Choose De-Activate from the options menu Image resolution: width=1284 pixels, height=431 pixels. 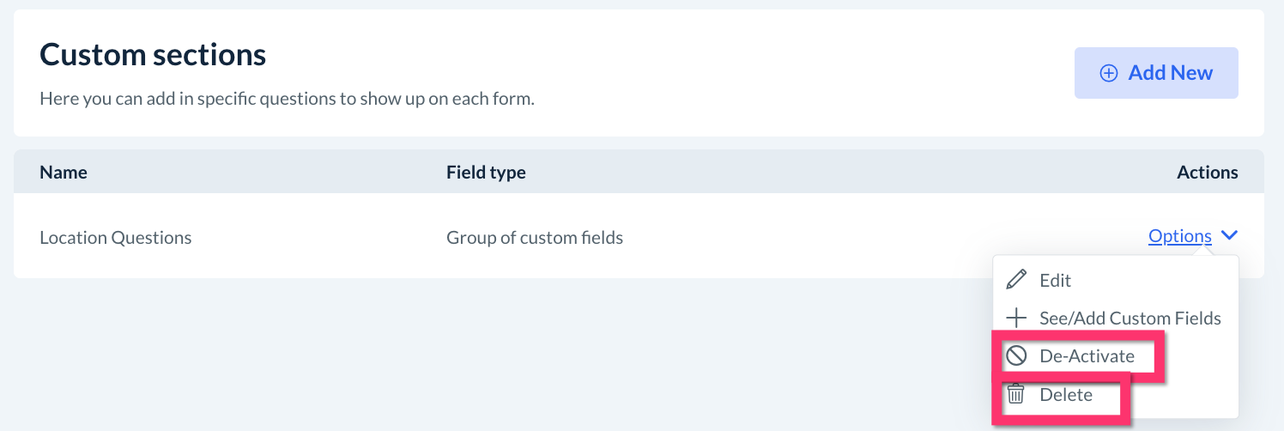click(x=1087, y=356)
